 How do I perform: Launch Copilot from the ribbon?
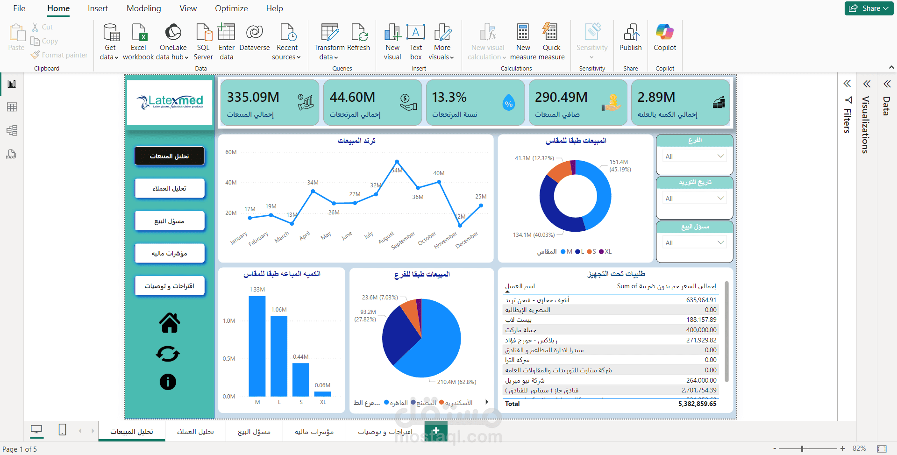pos(665,37)
